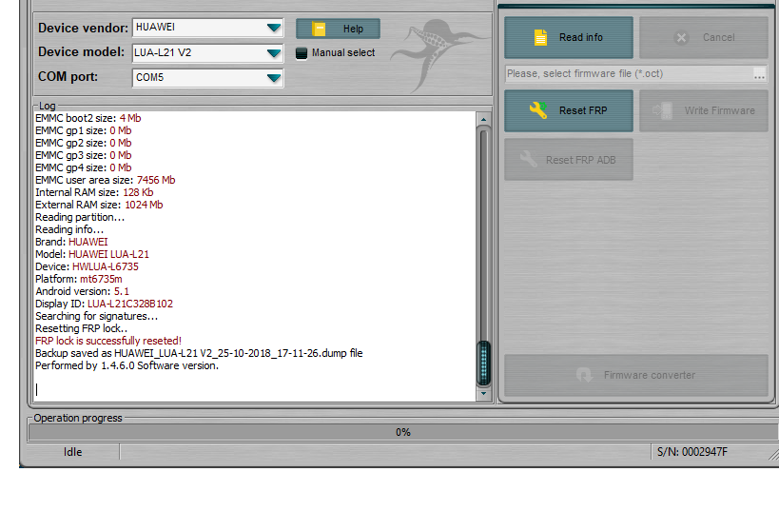Click the 'Searching for signatures...' log line

(x=96, y=316)
